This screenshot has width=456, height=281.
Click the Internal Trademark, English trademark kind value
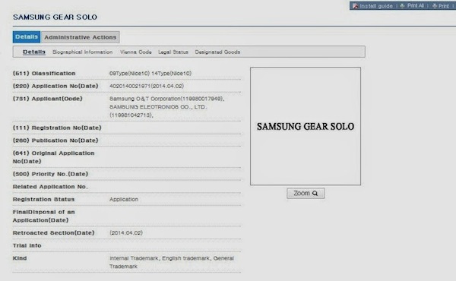[172, 262]
